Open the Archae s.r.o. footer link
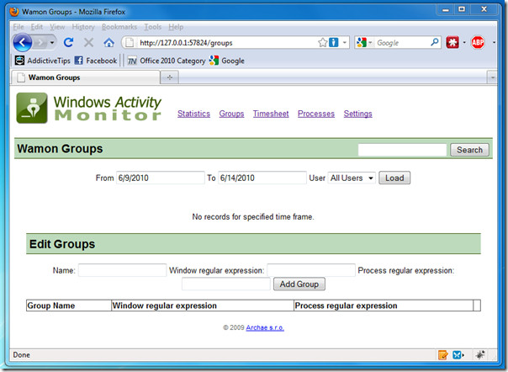 point(265,327)
